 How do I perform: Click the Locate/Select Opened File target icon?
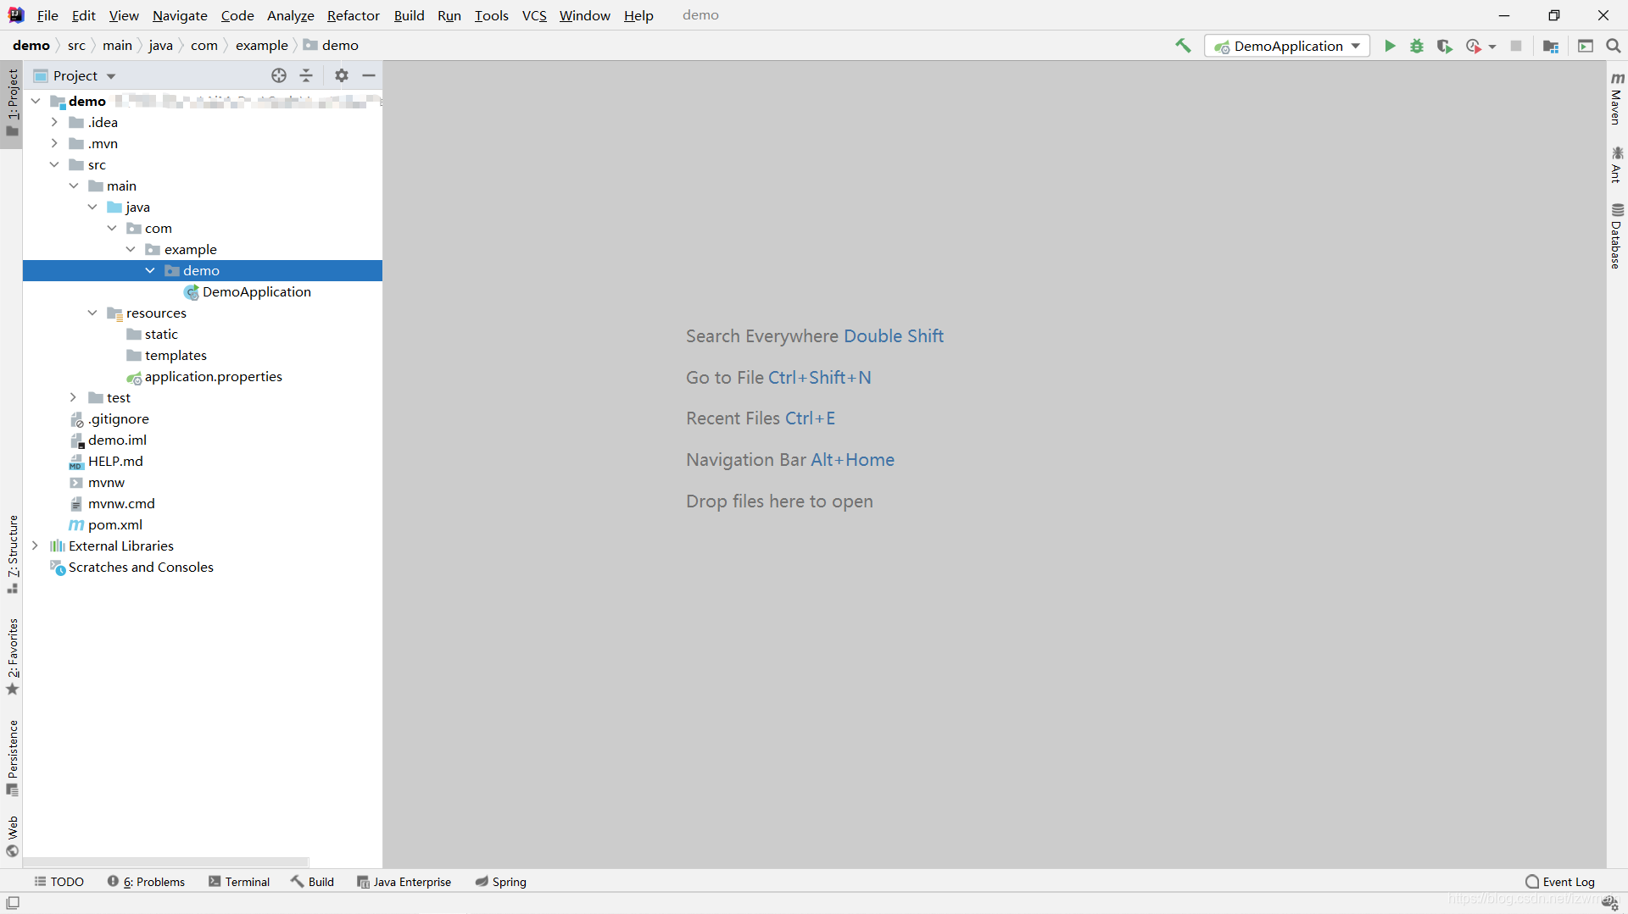click(279, 75)
